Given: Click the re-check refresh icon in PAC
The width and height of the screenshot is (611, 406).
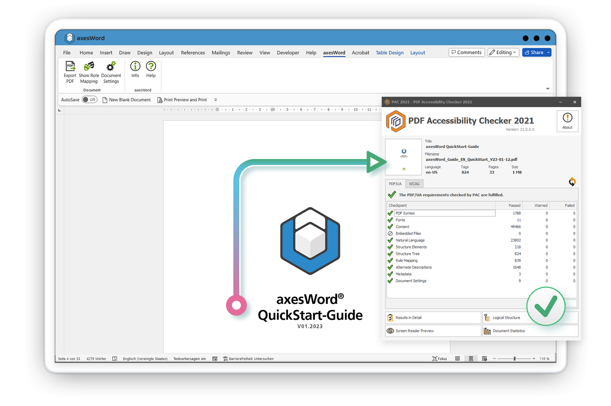Looking at the screenshot, I should pos(572,182).
